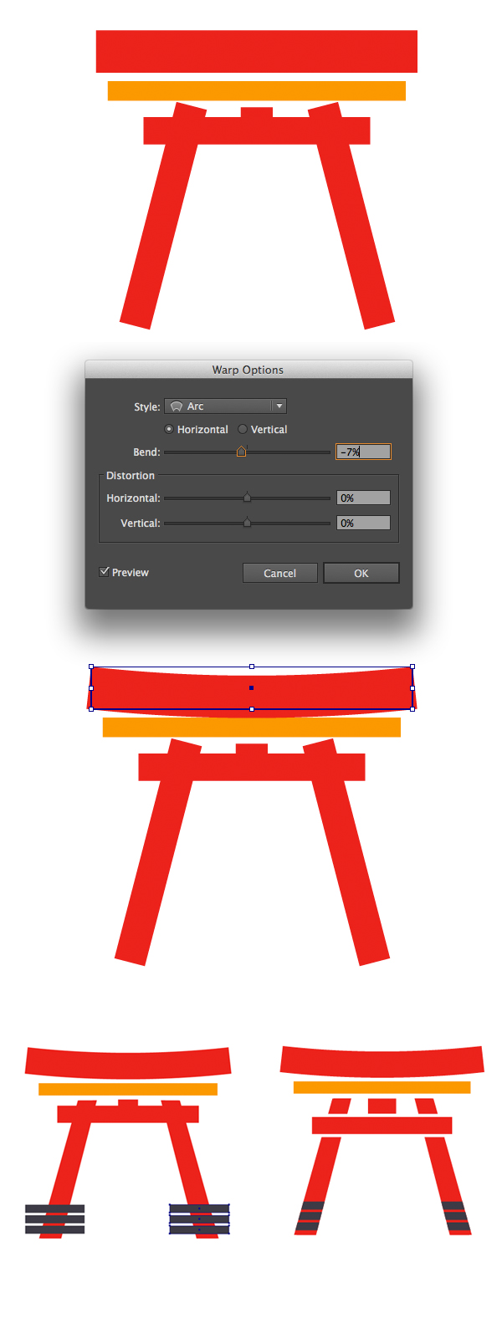The image size is (502, 1318).
Task: Select the Horizontal radio button
Action: 169,429
